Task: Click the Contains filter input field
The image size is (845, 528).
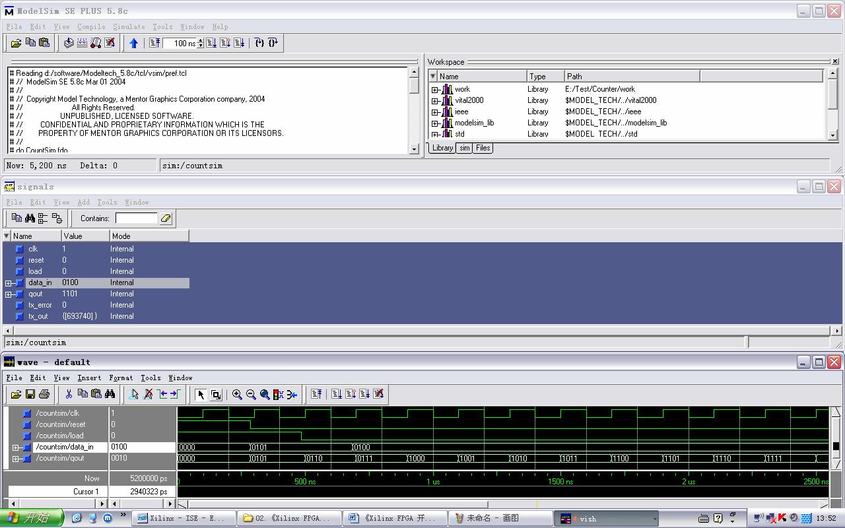Action: click(137, 218)
